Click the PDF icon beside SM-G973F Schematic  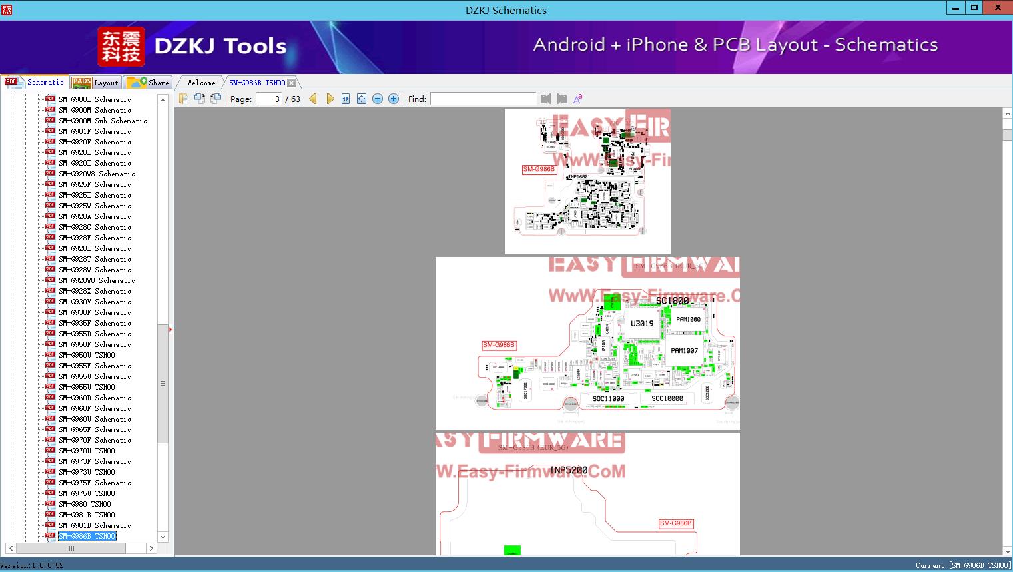tap(50, 461)
